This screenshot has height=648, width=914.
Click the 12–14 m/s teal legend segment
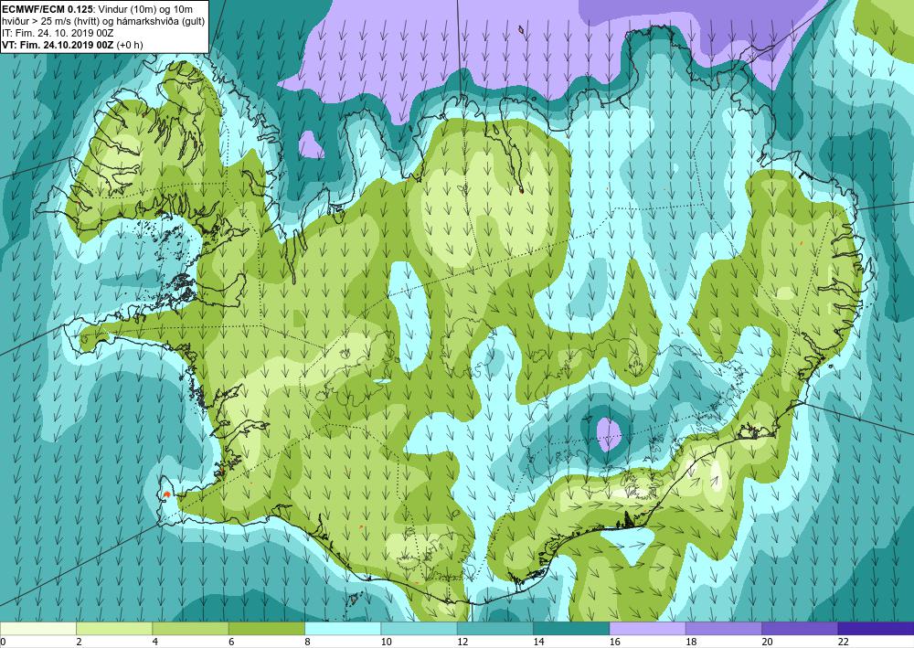[x=494, y=628]
